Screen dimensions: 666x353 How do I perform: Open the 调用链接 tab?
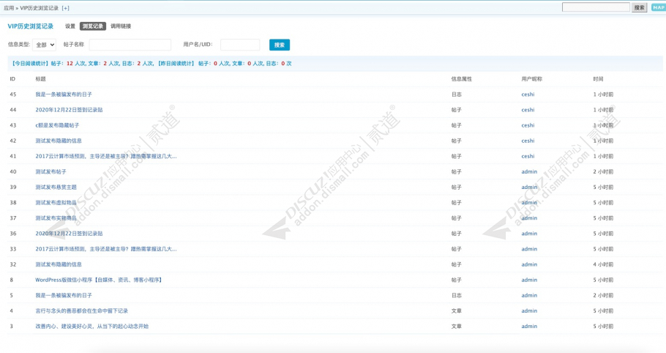point(121,26)
